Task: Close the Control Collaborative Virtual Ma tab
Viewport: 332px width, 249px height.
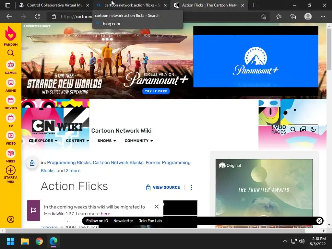Action: (x=88, y=5)
